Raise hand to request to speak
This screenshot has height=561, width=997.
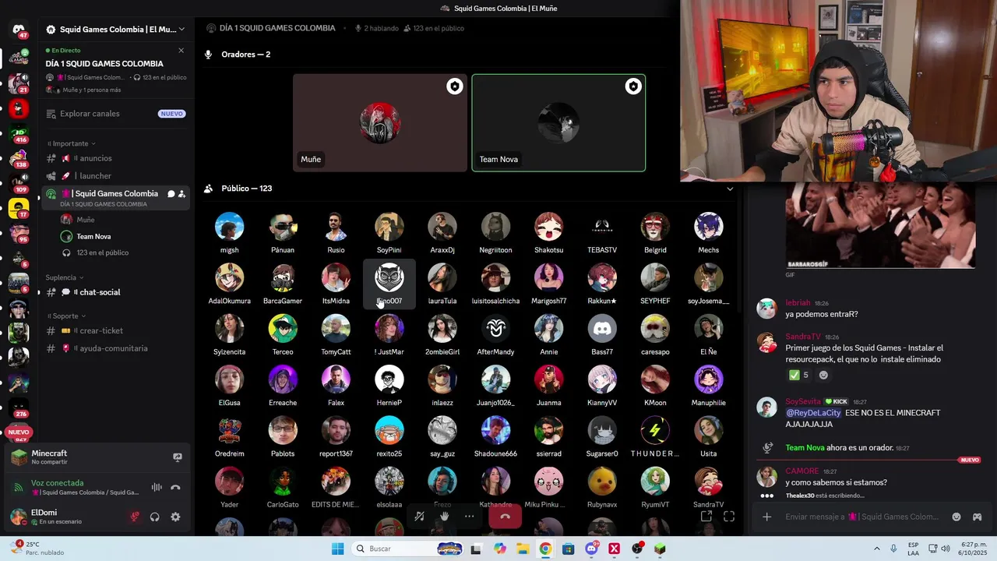444,516
